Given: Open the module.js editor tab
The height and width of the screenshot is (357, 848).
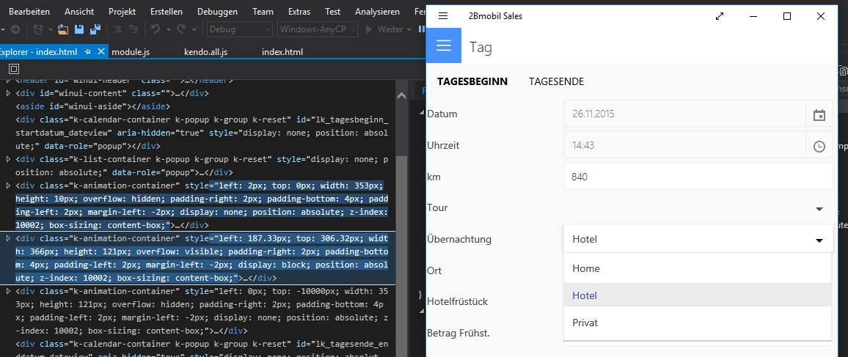Looking at the screenshot, I should 131,52.
